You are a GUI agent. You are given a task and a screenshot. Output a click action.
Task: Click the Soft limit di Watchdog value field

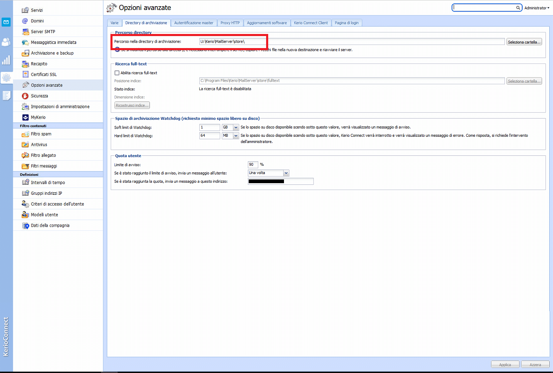(210, 127)
